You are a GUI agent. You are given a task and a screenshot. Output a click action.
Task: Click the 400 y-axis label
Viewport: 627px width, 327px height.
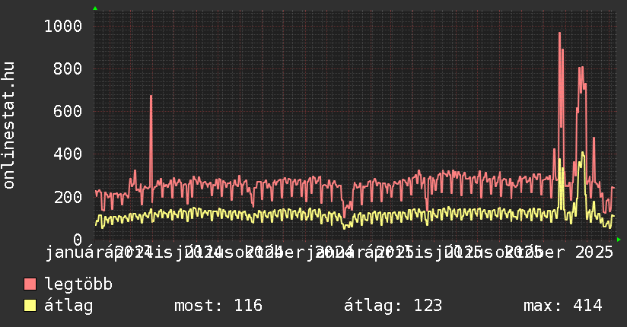point(67,154)
